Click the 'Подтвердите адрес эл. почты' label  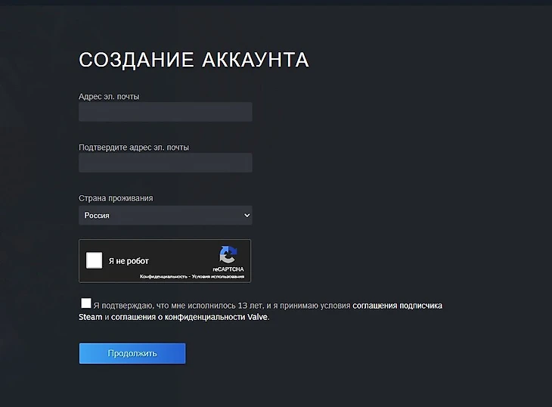[134, 148]
